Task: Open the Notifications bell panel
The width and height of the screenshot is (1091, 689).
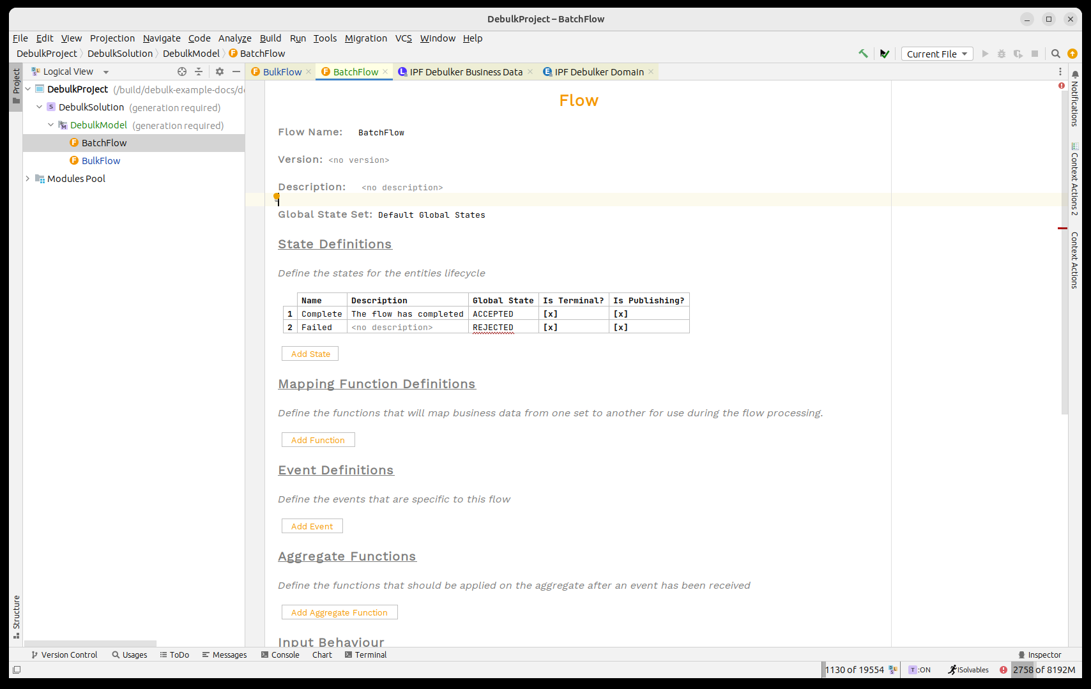Action: click(1075, 75)
